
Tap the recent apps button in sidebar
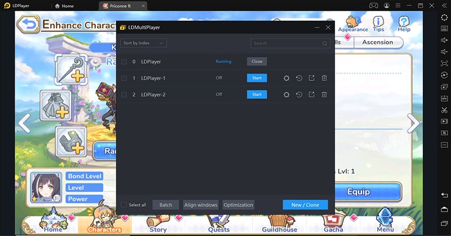444,223
